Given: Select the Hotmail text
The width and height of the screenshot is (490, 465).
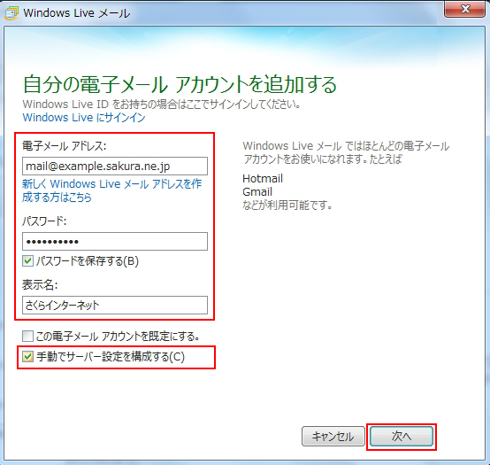Looking at the screenshot, I should click(x=263, y=179).
